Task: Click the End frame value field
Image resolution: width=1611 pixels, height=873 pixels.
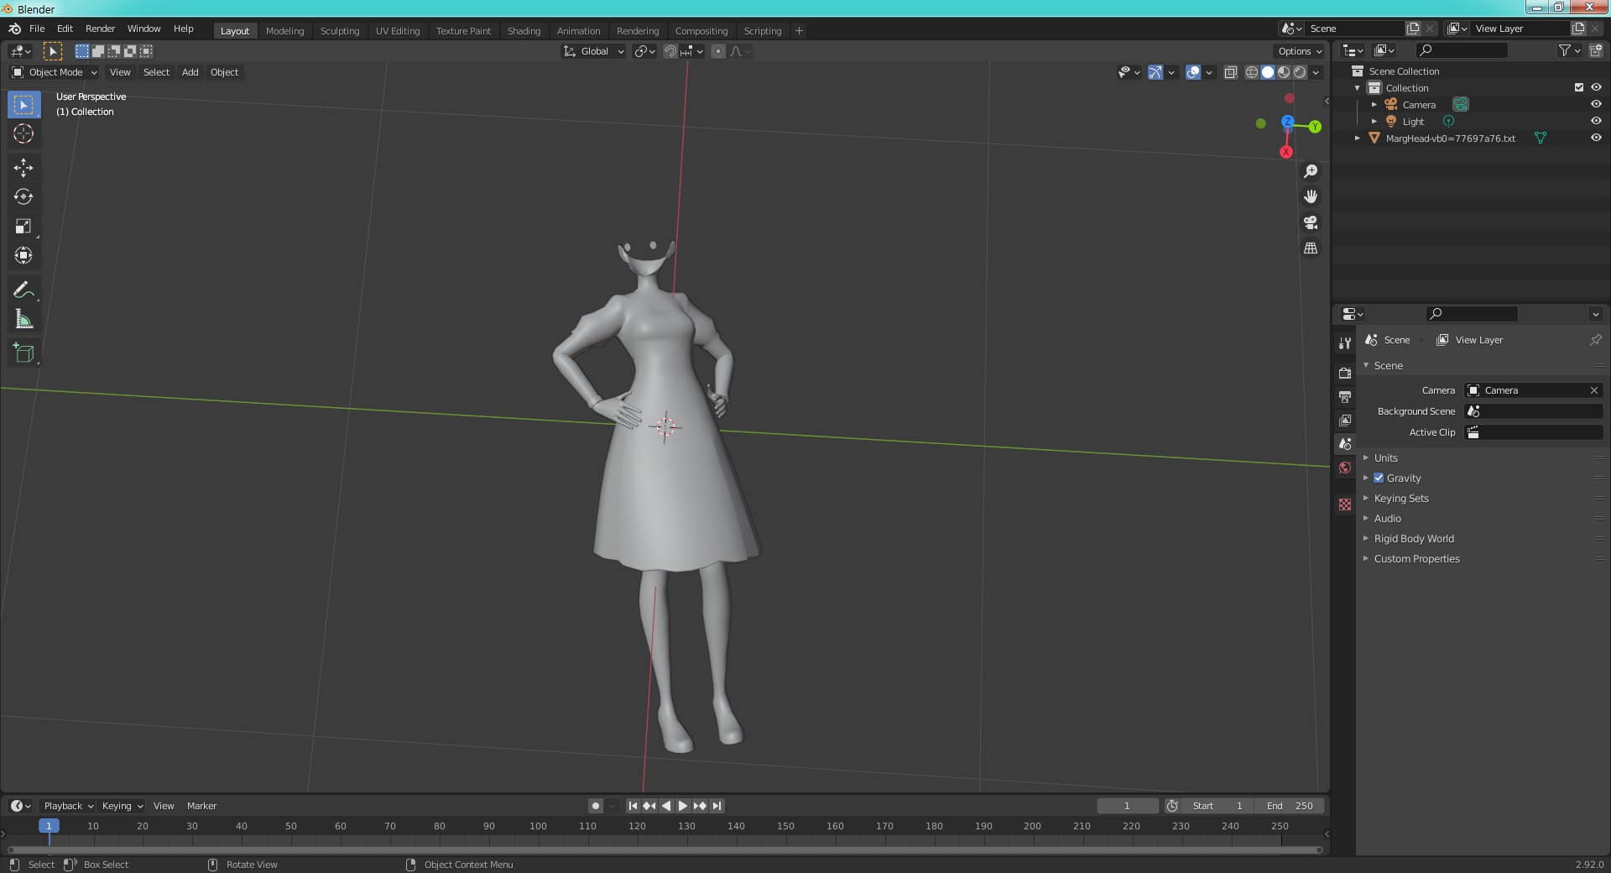Action: tap(1290, 806)
